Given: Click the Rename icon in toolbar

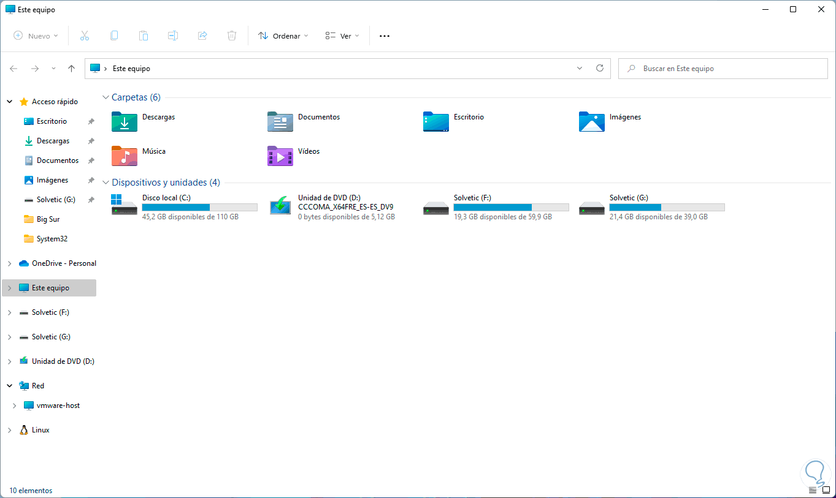Looking at the screenshot, I should 173,36.
